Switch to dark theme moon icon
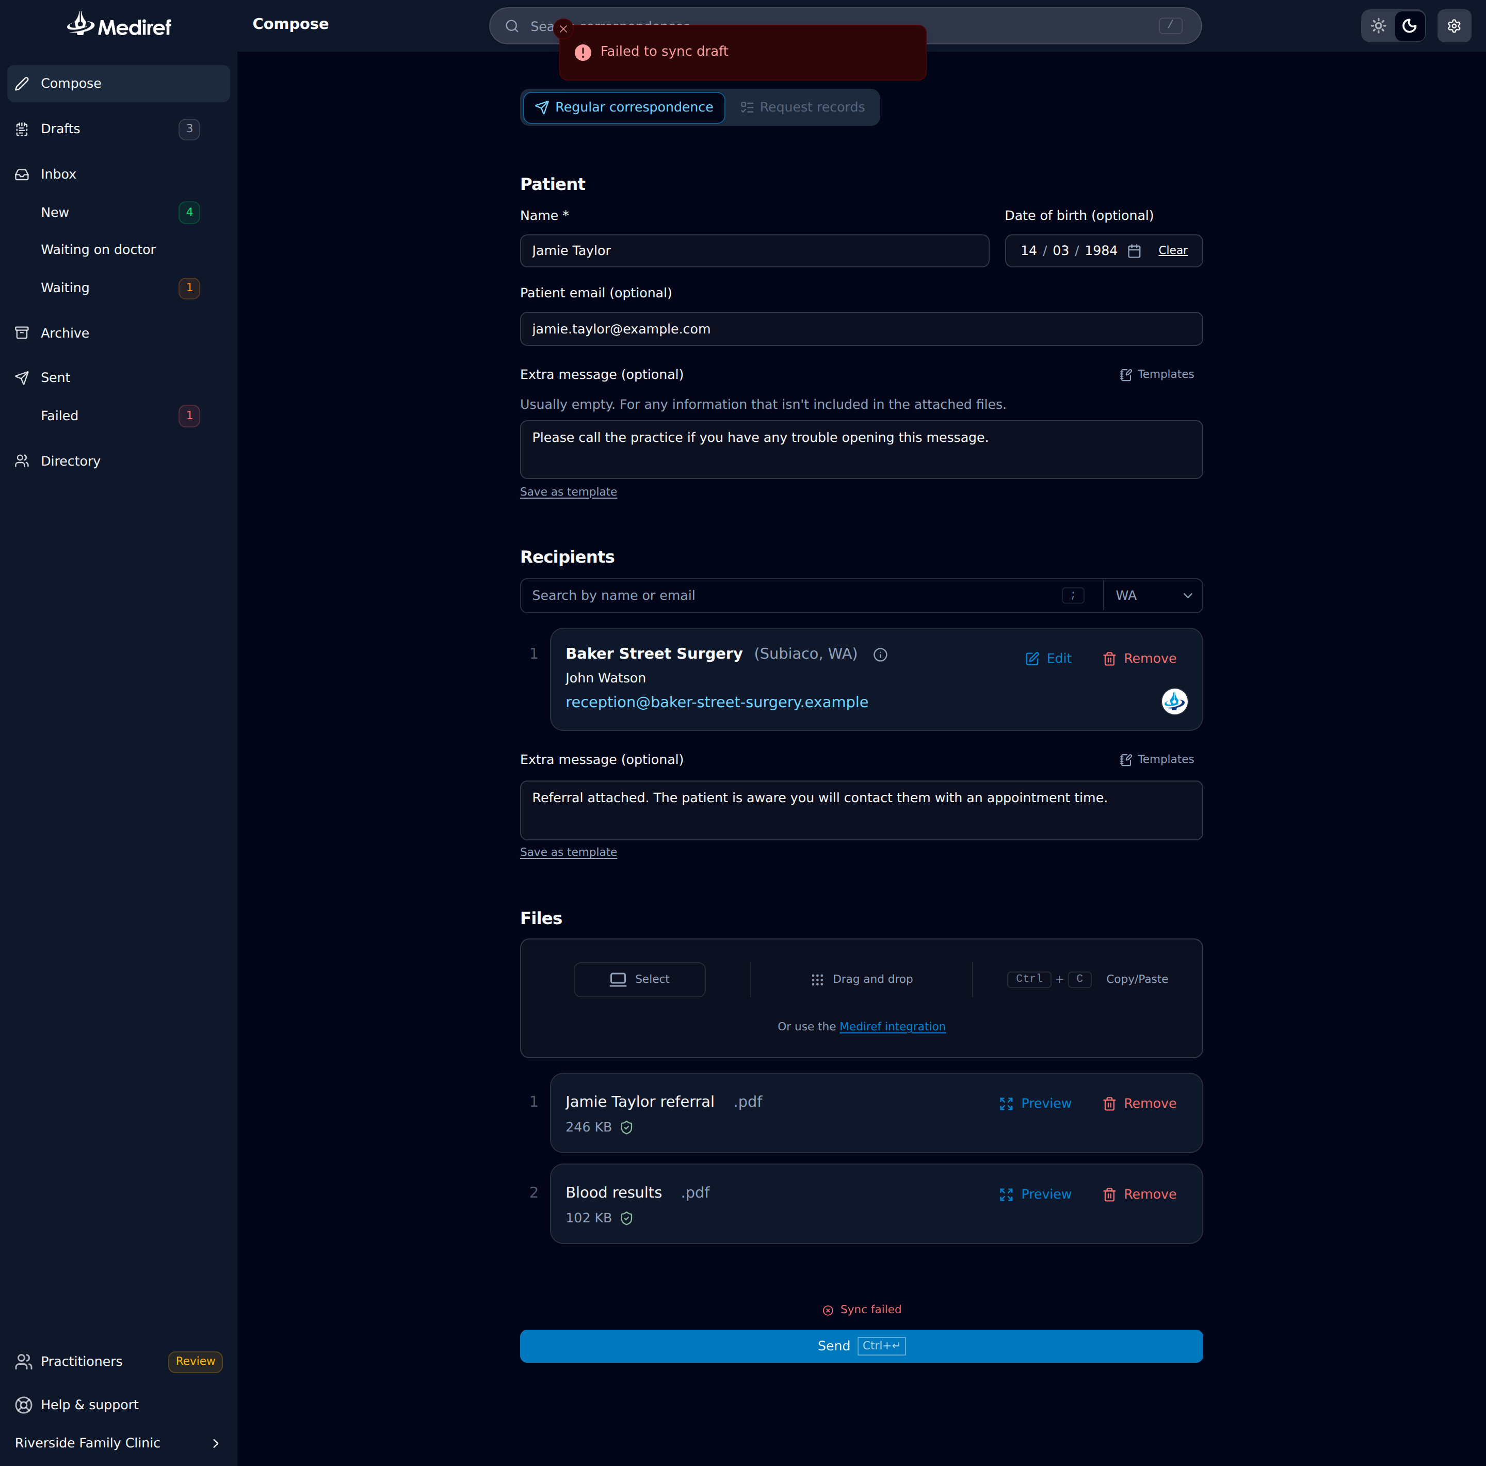Image resolution: width=1486 pixels, height=1466 pixels. coord(1409,26)
